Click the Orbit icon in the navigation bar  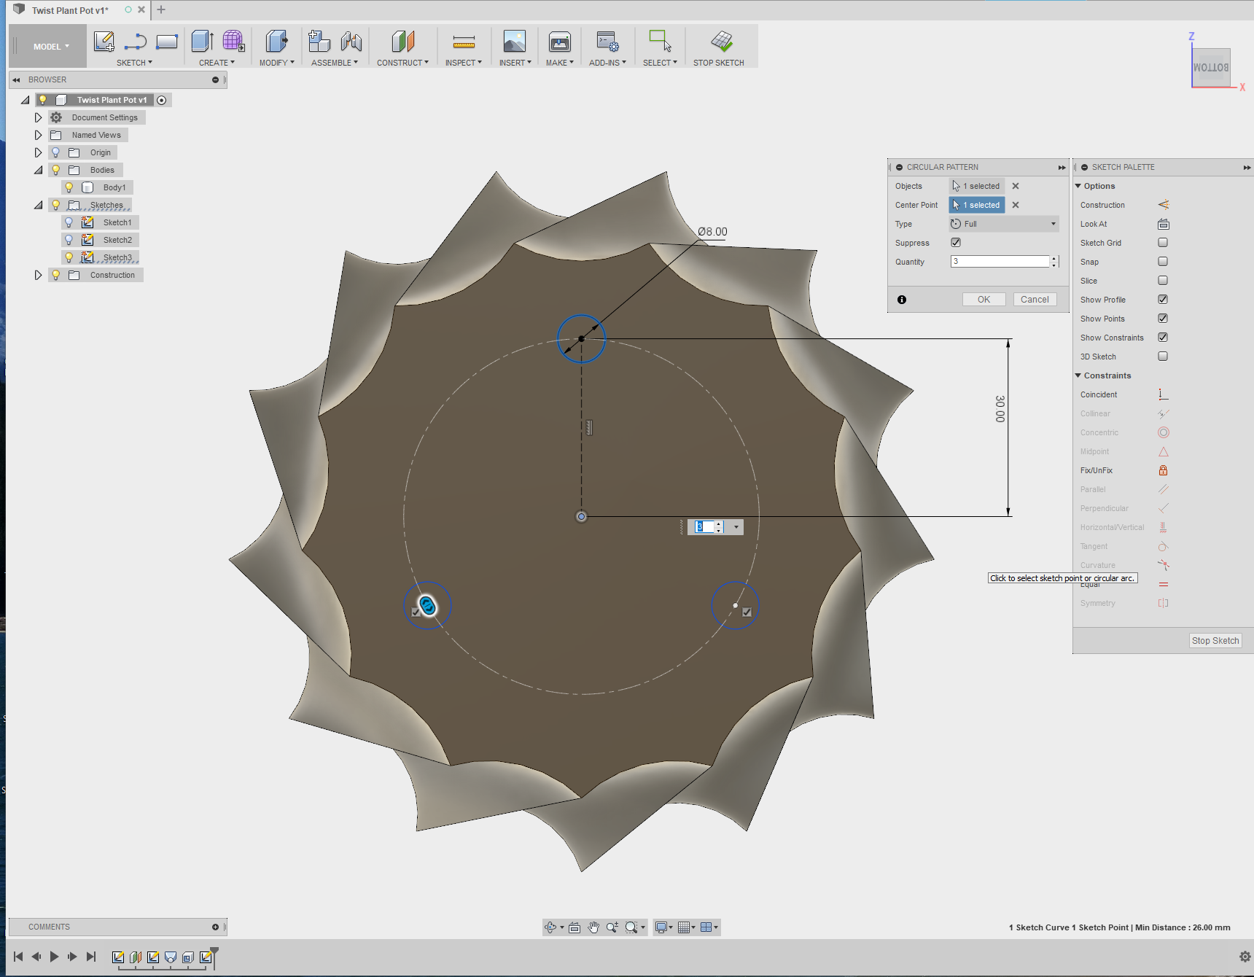point(551,927)
